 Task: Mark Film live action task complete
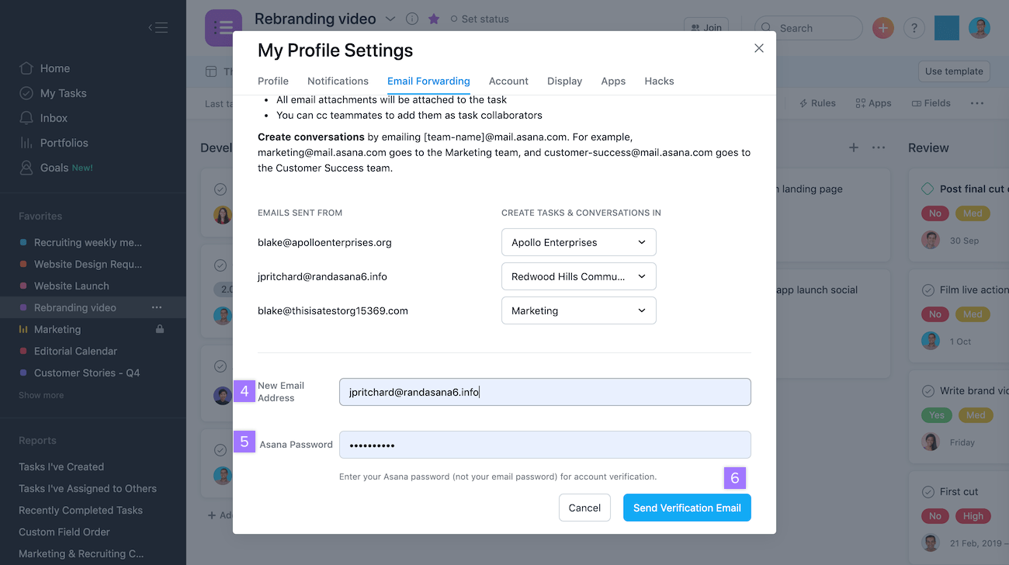coord(928,289)
